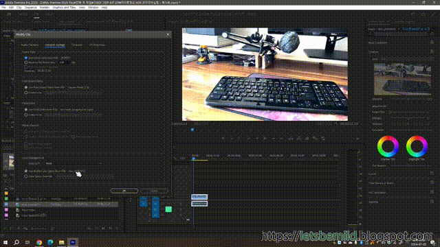Toggle the Creative section checkbox
The width and height of the screenshot is (440, 247).
click(432, 51)
